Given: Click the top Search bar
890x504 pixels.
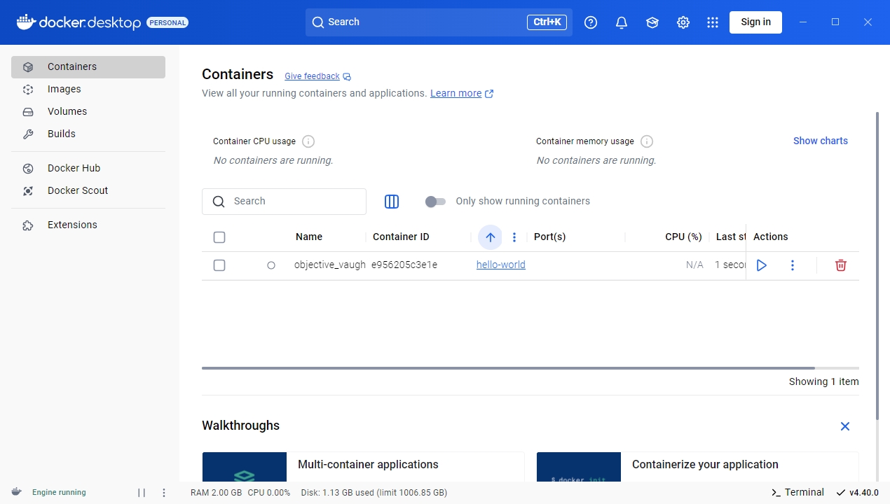Looking at the screenshot, I should pos(439,22).
